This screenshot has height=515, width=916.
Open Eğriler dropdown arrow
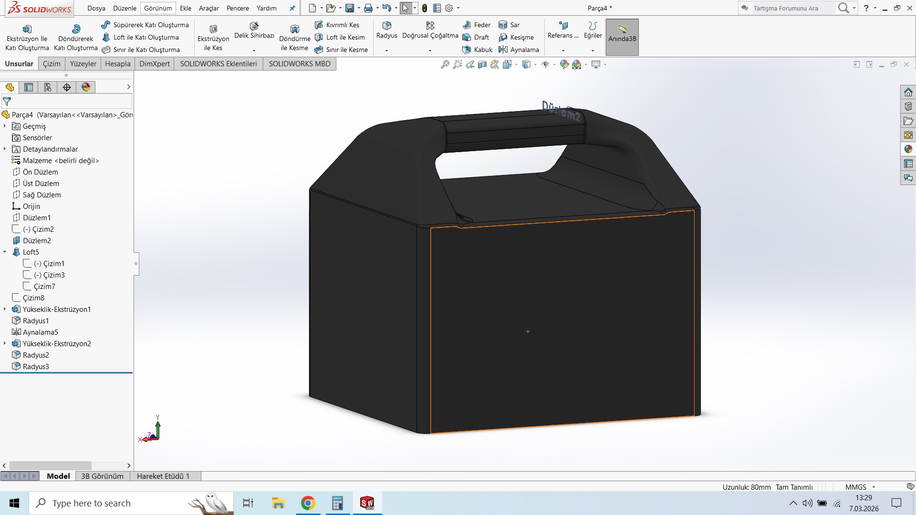click(x=593, y=50)
